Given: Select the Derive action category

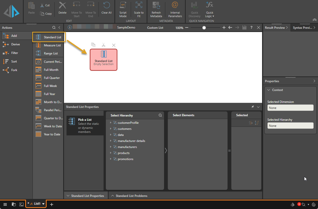Looking at the screenshot, I should (16, 44).
